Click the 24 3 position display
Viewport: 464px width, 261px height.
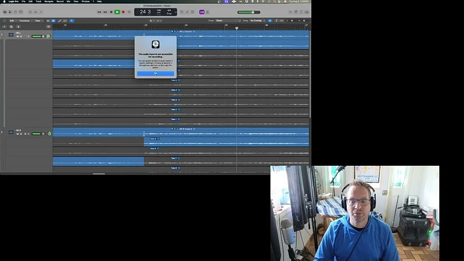[x=145, y=12]
